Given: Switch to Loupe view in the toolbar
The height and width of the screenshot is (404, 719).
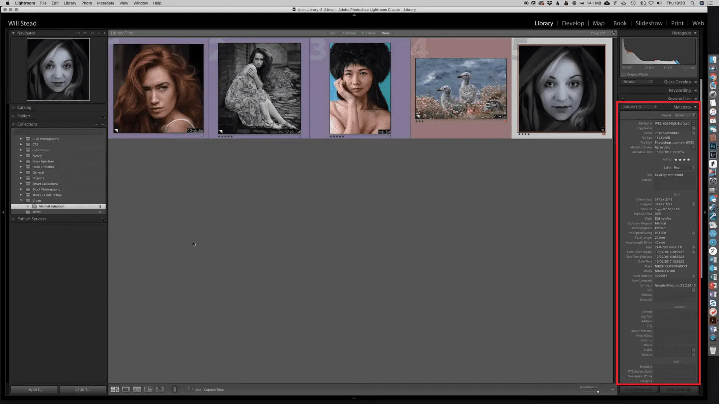Looking at the screenshot, I should click(125, 389).
